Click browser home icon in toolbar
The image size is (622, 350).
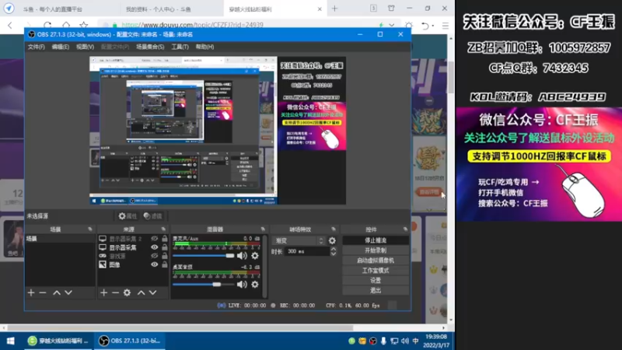[66, 25]
